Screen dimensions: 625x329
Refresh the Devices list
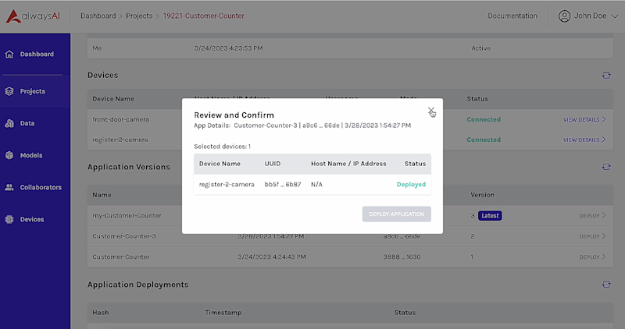(x=606, y=75)
